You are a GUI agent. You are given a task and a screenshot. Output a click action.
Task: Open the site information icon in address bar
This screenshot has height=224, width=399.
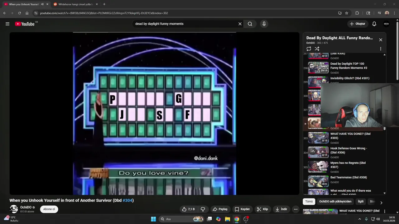click(x=36, y=13)
